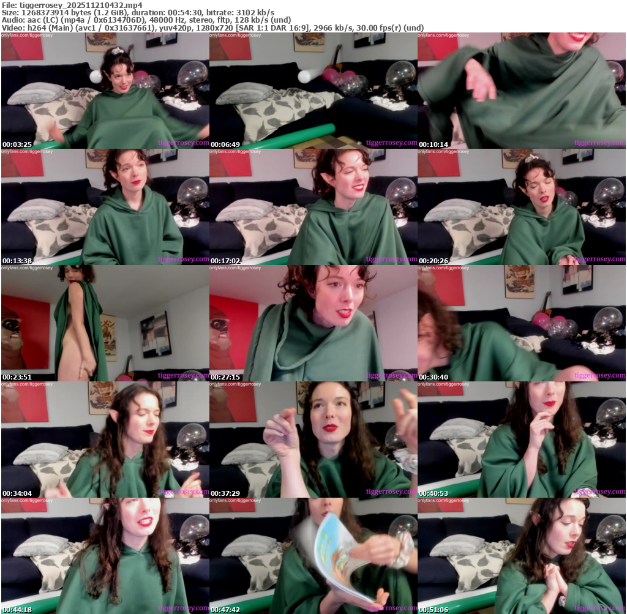Screen dimensions: 627x614
Task: Click the frame stamped 00:51:06
Action: click(522, 556)
